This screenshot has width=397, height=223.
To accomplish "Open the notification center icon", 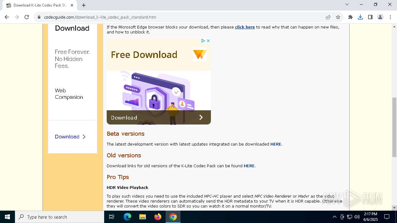I will tap(387, 217).
